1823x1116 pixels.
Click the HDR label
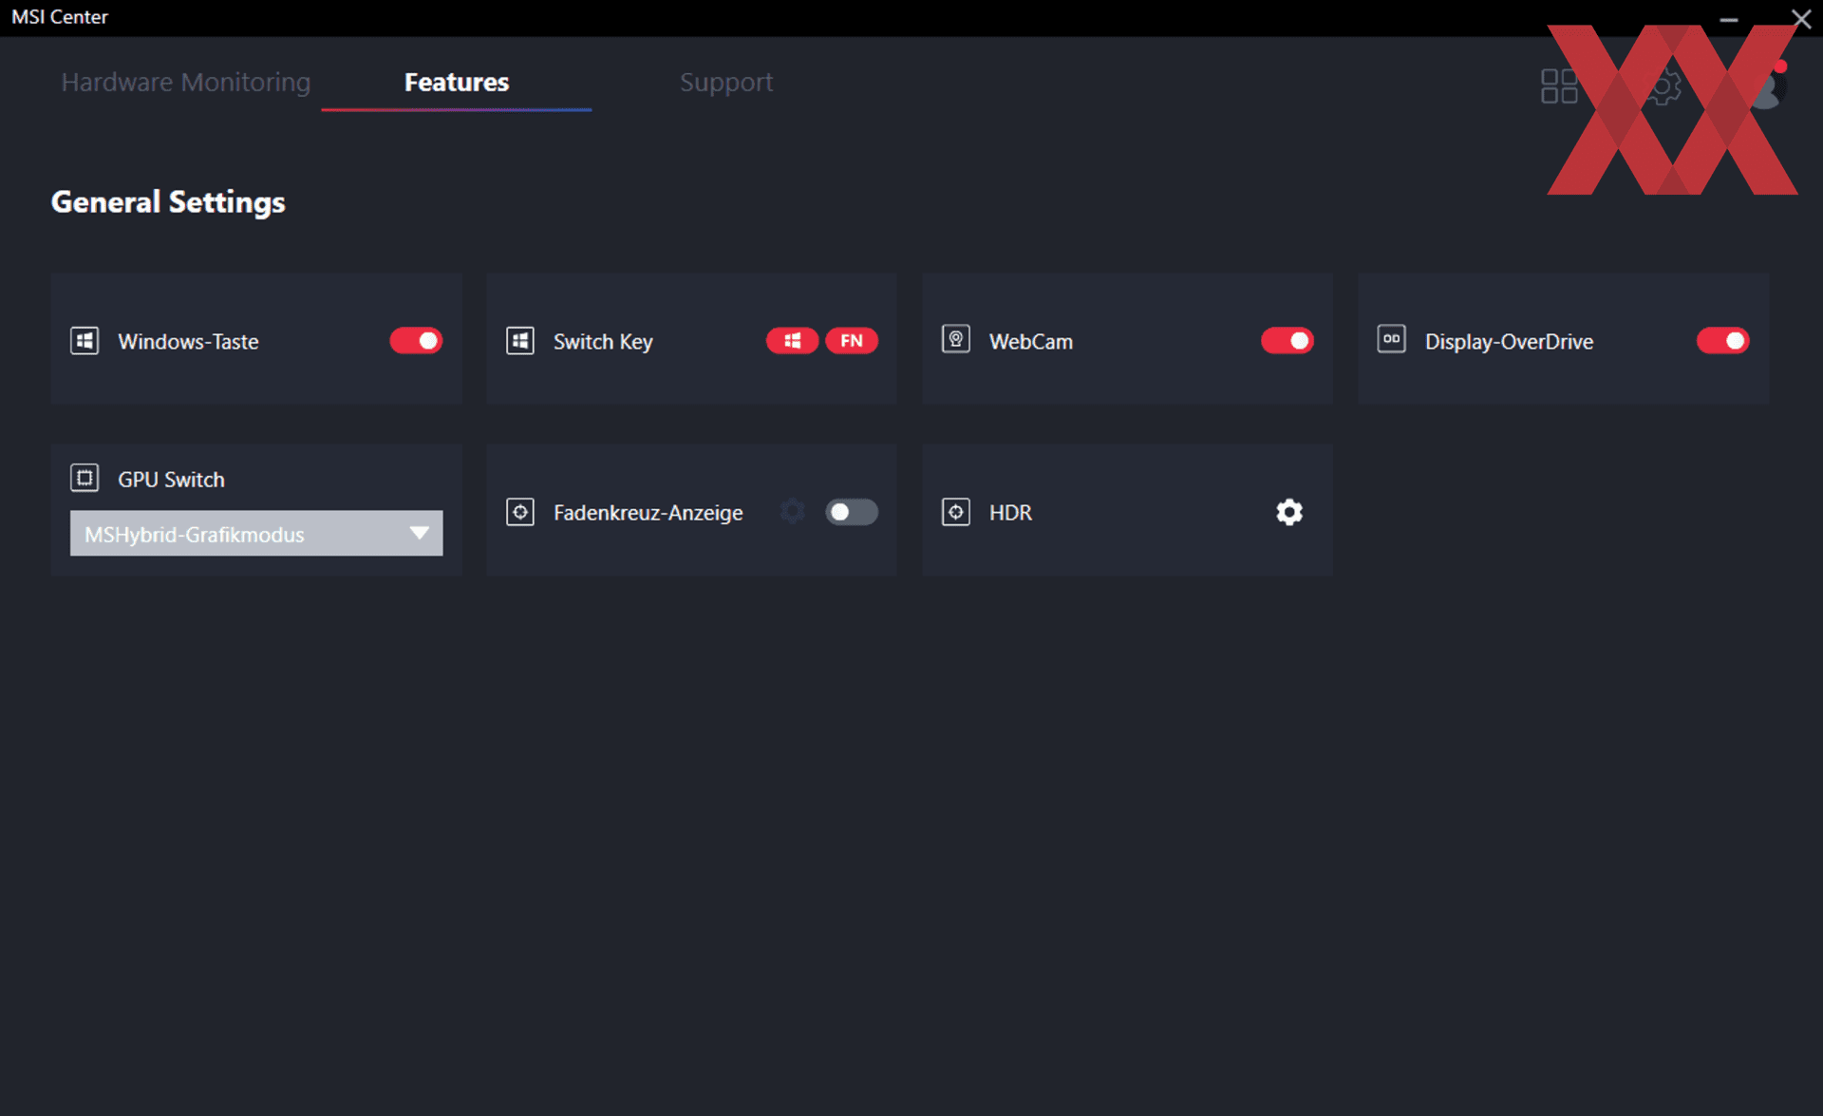point(1010,513)
